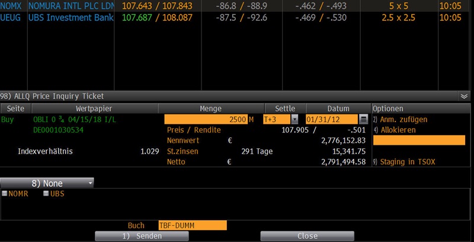This screenshot has width=474, height=242.
Task: Choose the Allokieren option
Action: coord(398,130)
